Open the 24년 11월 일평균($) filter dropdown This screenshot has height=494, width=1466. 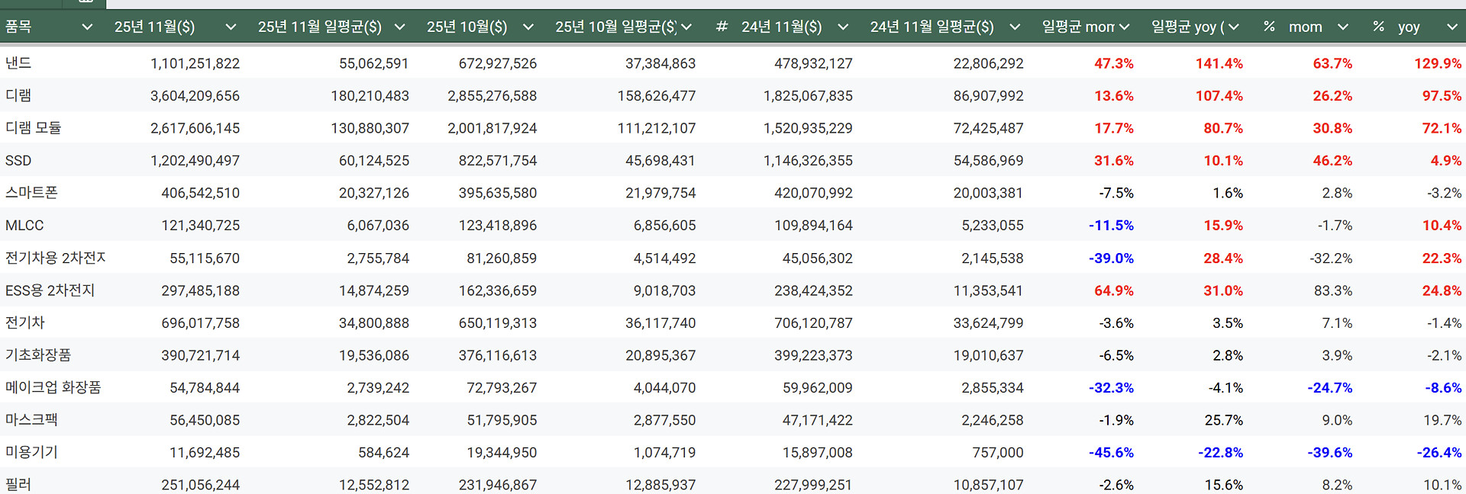pos(1015,27)
